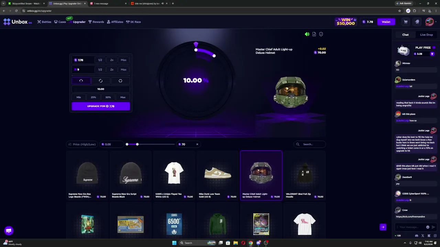
Task: Click the 10.00 percentage input field
Action: coord(101,89)
